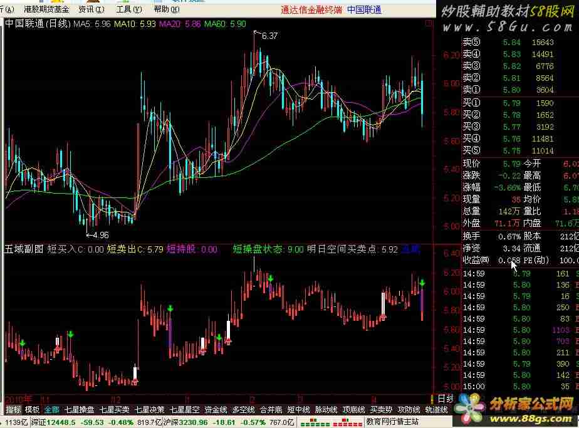
Task: Click the 买② 5.78 order row
Action: (509, 115)
